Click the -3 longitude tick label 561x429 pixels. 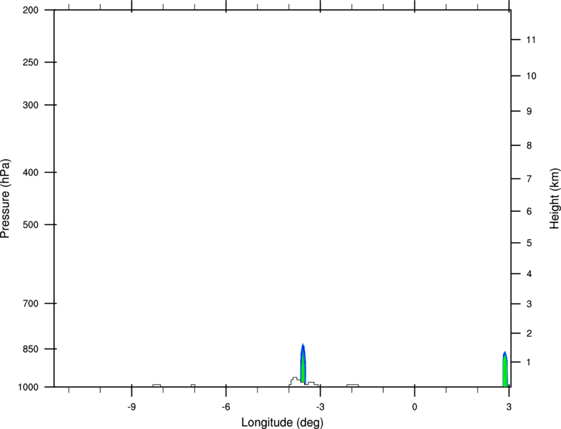(320, 407)
